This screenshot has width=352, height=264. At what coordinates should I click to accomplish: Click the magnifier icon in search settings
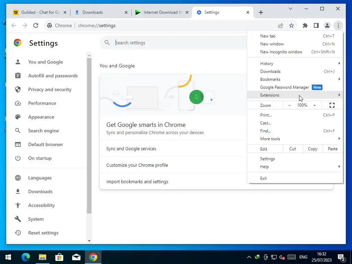pos(107,43)
